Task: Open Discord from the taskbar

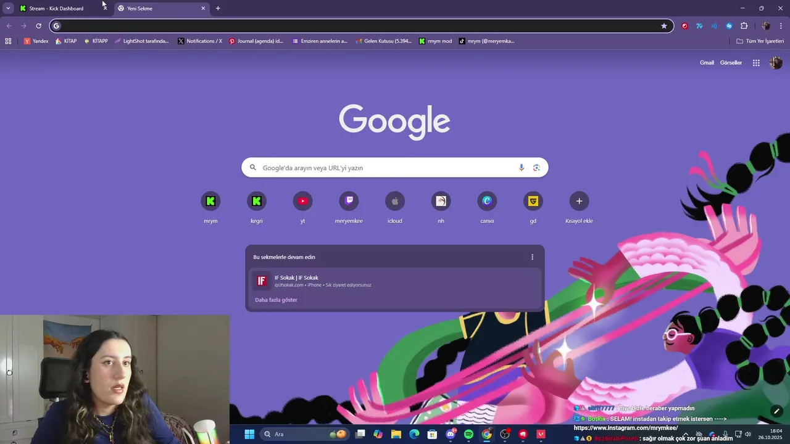Action: pyautogui.click(x=451, y=434)
